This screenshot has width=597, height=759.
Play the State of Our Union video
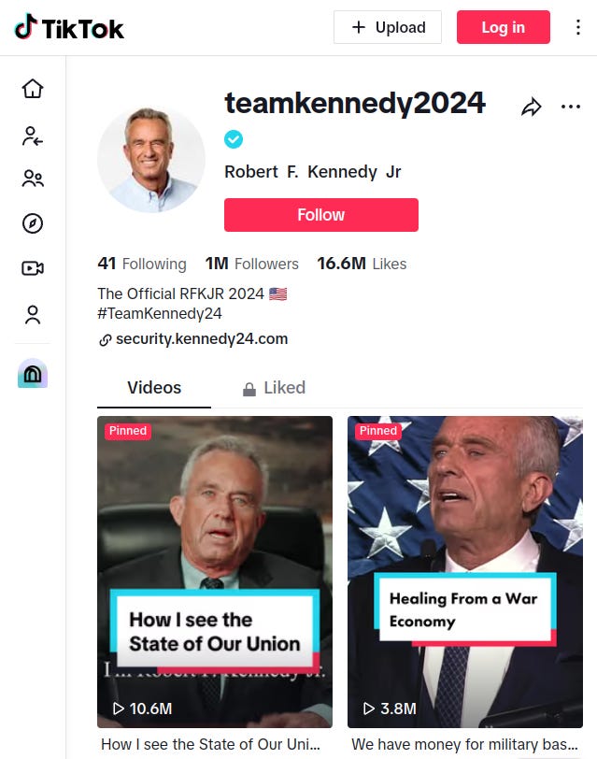point(215,571)
